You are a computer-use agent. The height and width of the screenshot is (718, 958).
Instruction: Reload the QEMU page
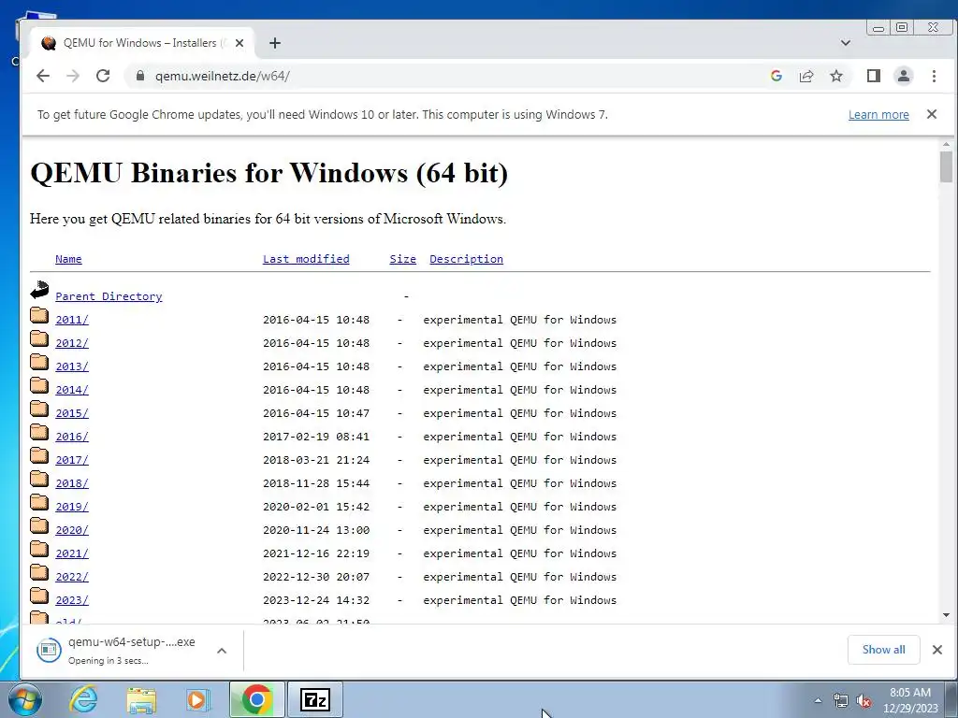[x=103, y=76]
